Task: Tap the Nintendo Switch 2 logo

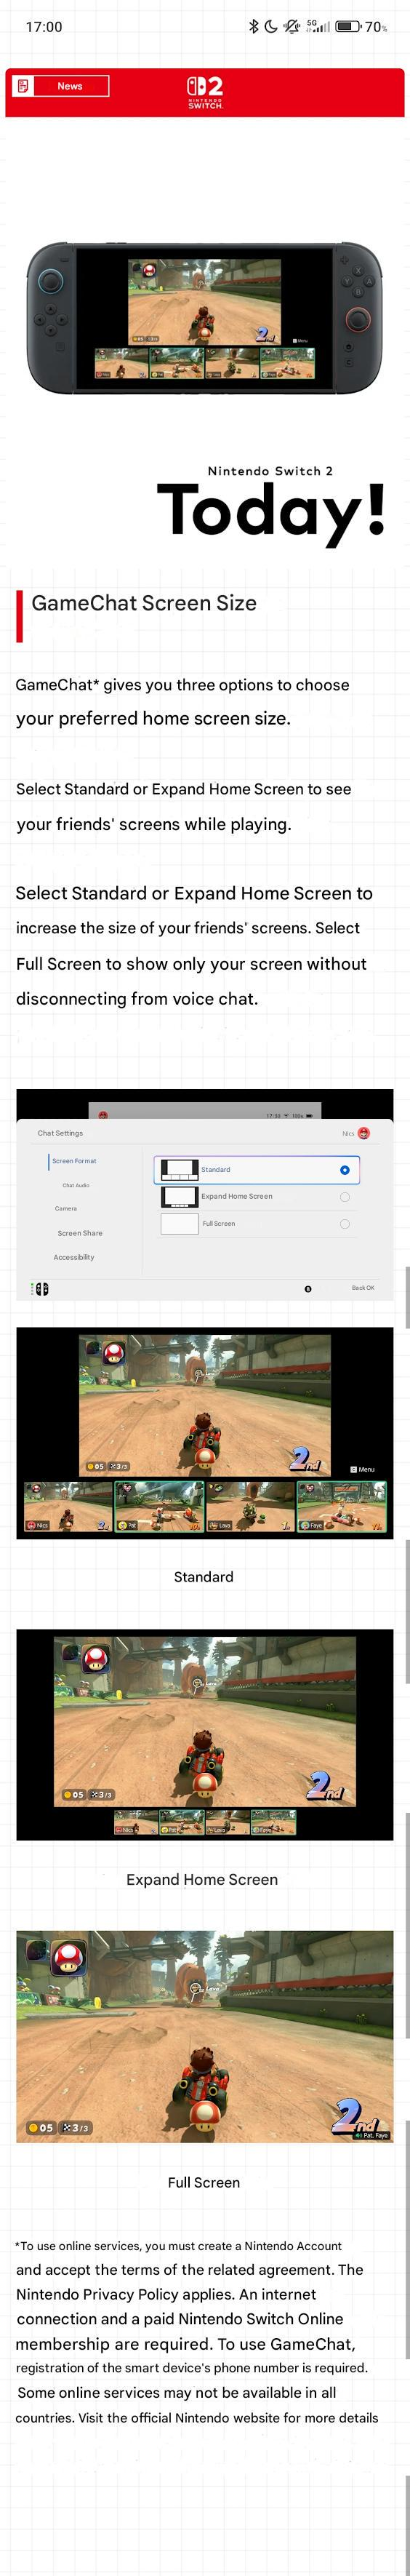Action: (205, 92)
